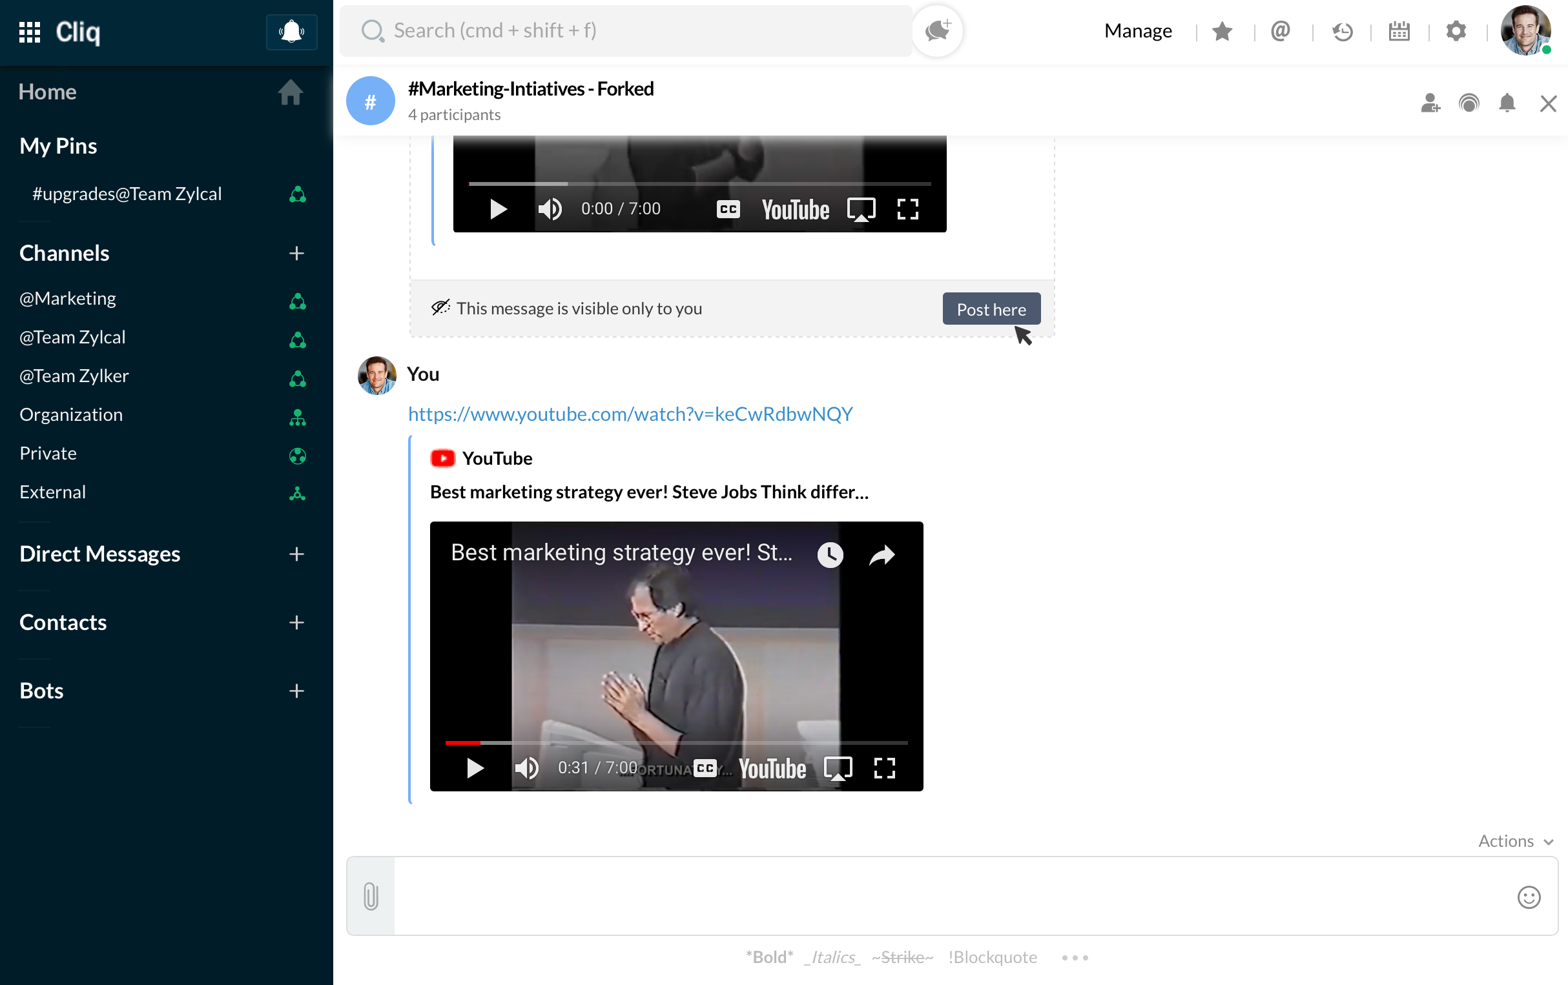Mute the lower video volume icon
This screenshot has width=1568, height=985.
tap(526, 768)
